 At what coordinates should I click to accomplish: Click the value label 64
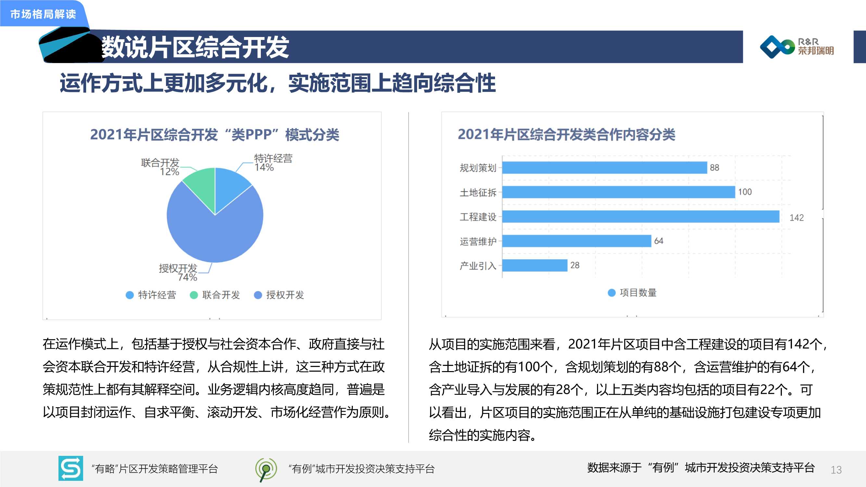tap(658, 241)
